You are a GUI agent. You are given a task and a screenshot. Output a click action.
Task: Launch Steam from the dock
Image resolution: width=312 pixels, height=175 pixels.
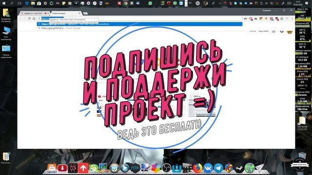click(239, 168)
